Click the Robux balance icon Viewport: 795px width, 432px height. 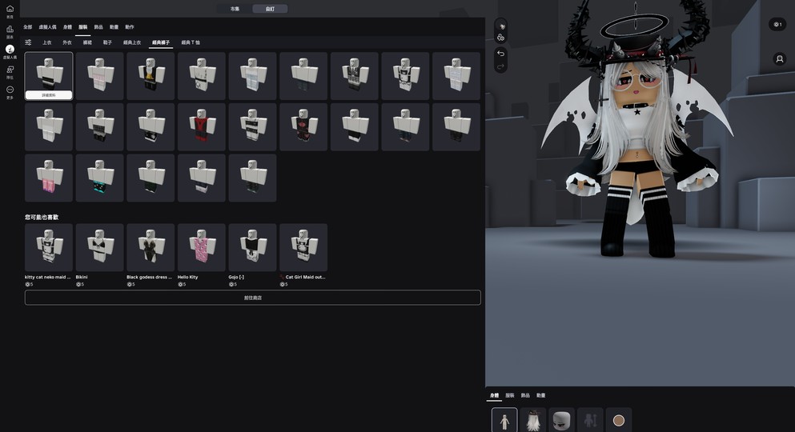pyautogui.click(x=777, y=25)
